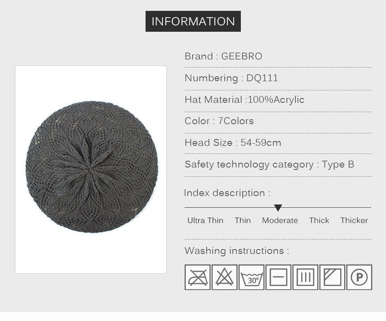Click the 'Brand : GEEBRO' text
Screen dimensions: 386x321
[223, 56]
